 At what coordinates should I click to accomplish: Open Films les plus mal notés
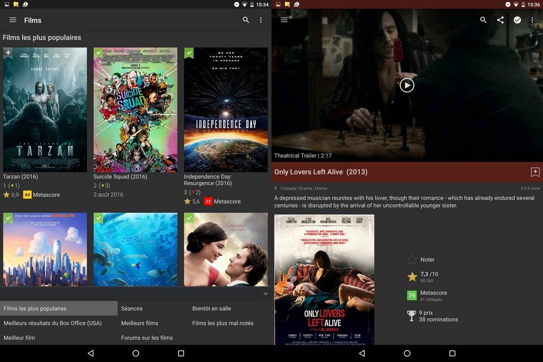tap(223, 323)
